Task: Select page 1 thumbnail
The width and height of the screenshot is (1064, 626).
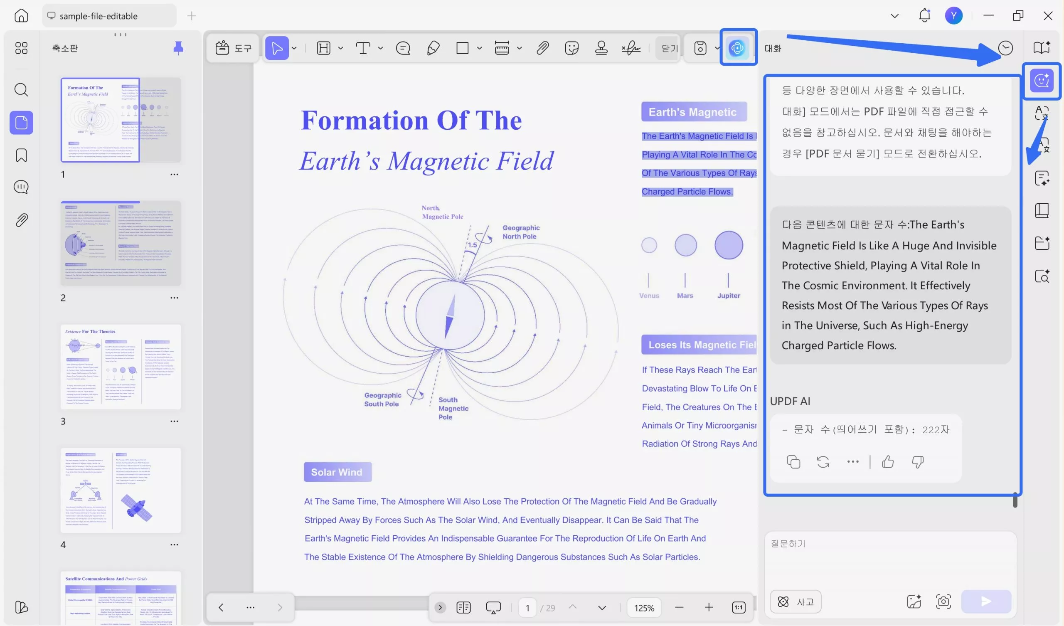Action: point(121,120)
